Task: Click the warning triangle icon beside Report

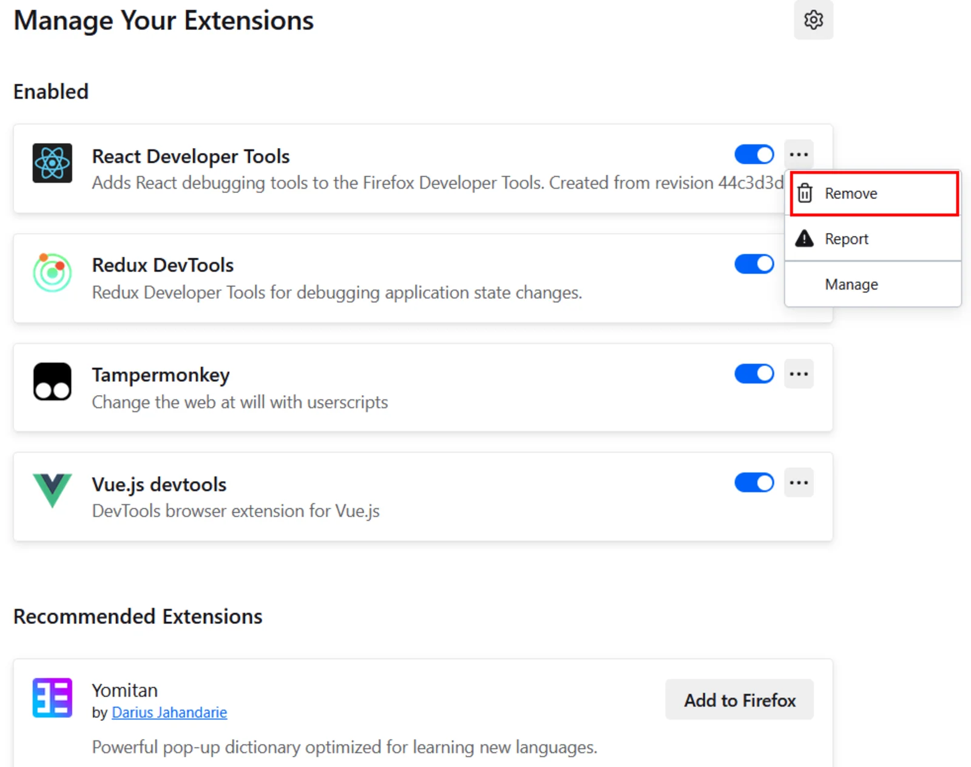Action: 805,238
